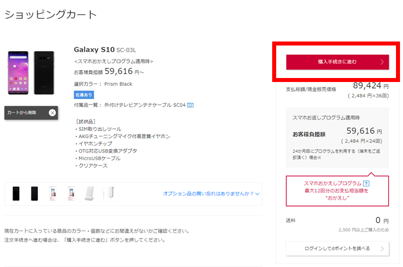Remove item with カートから削除 button

tap(31, 112)
